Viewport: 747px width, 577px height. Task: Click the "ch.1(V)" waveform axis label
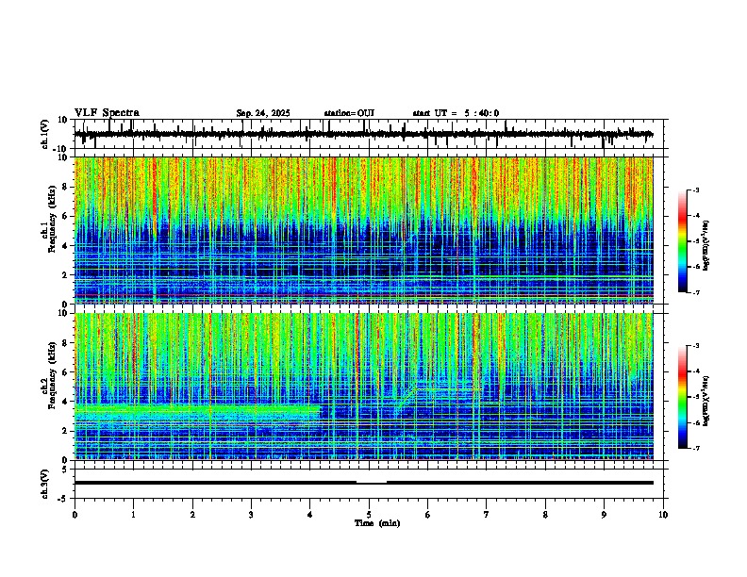tap(45, 134)
